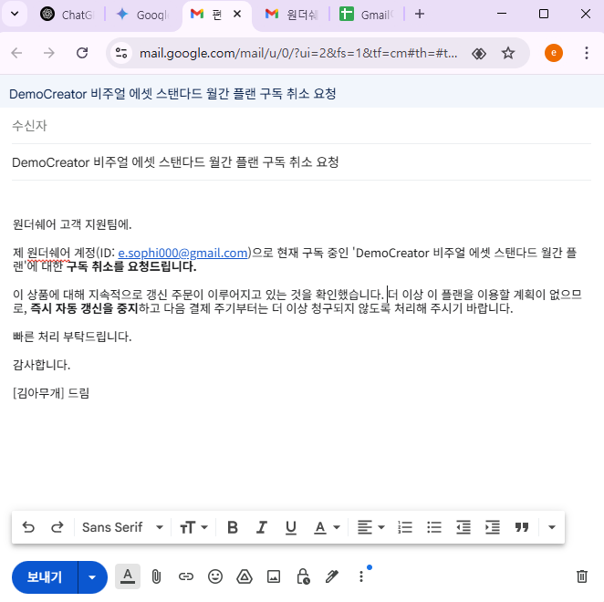
Task: Go forward in browser history
Action: [49, 53]
